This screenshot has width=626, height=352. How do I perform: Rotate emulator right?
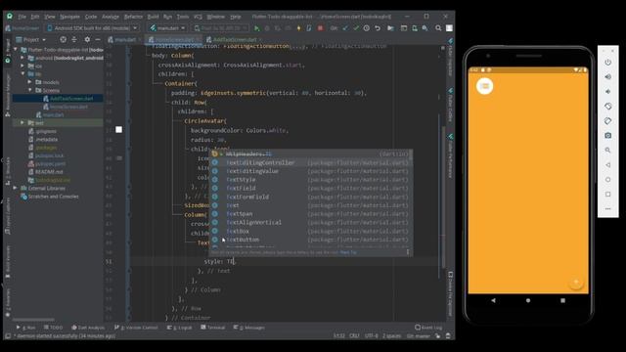[x=608, y=121]
